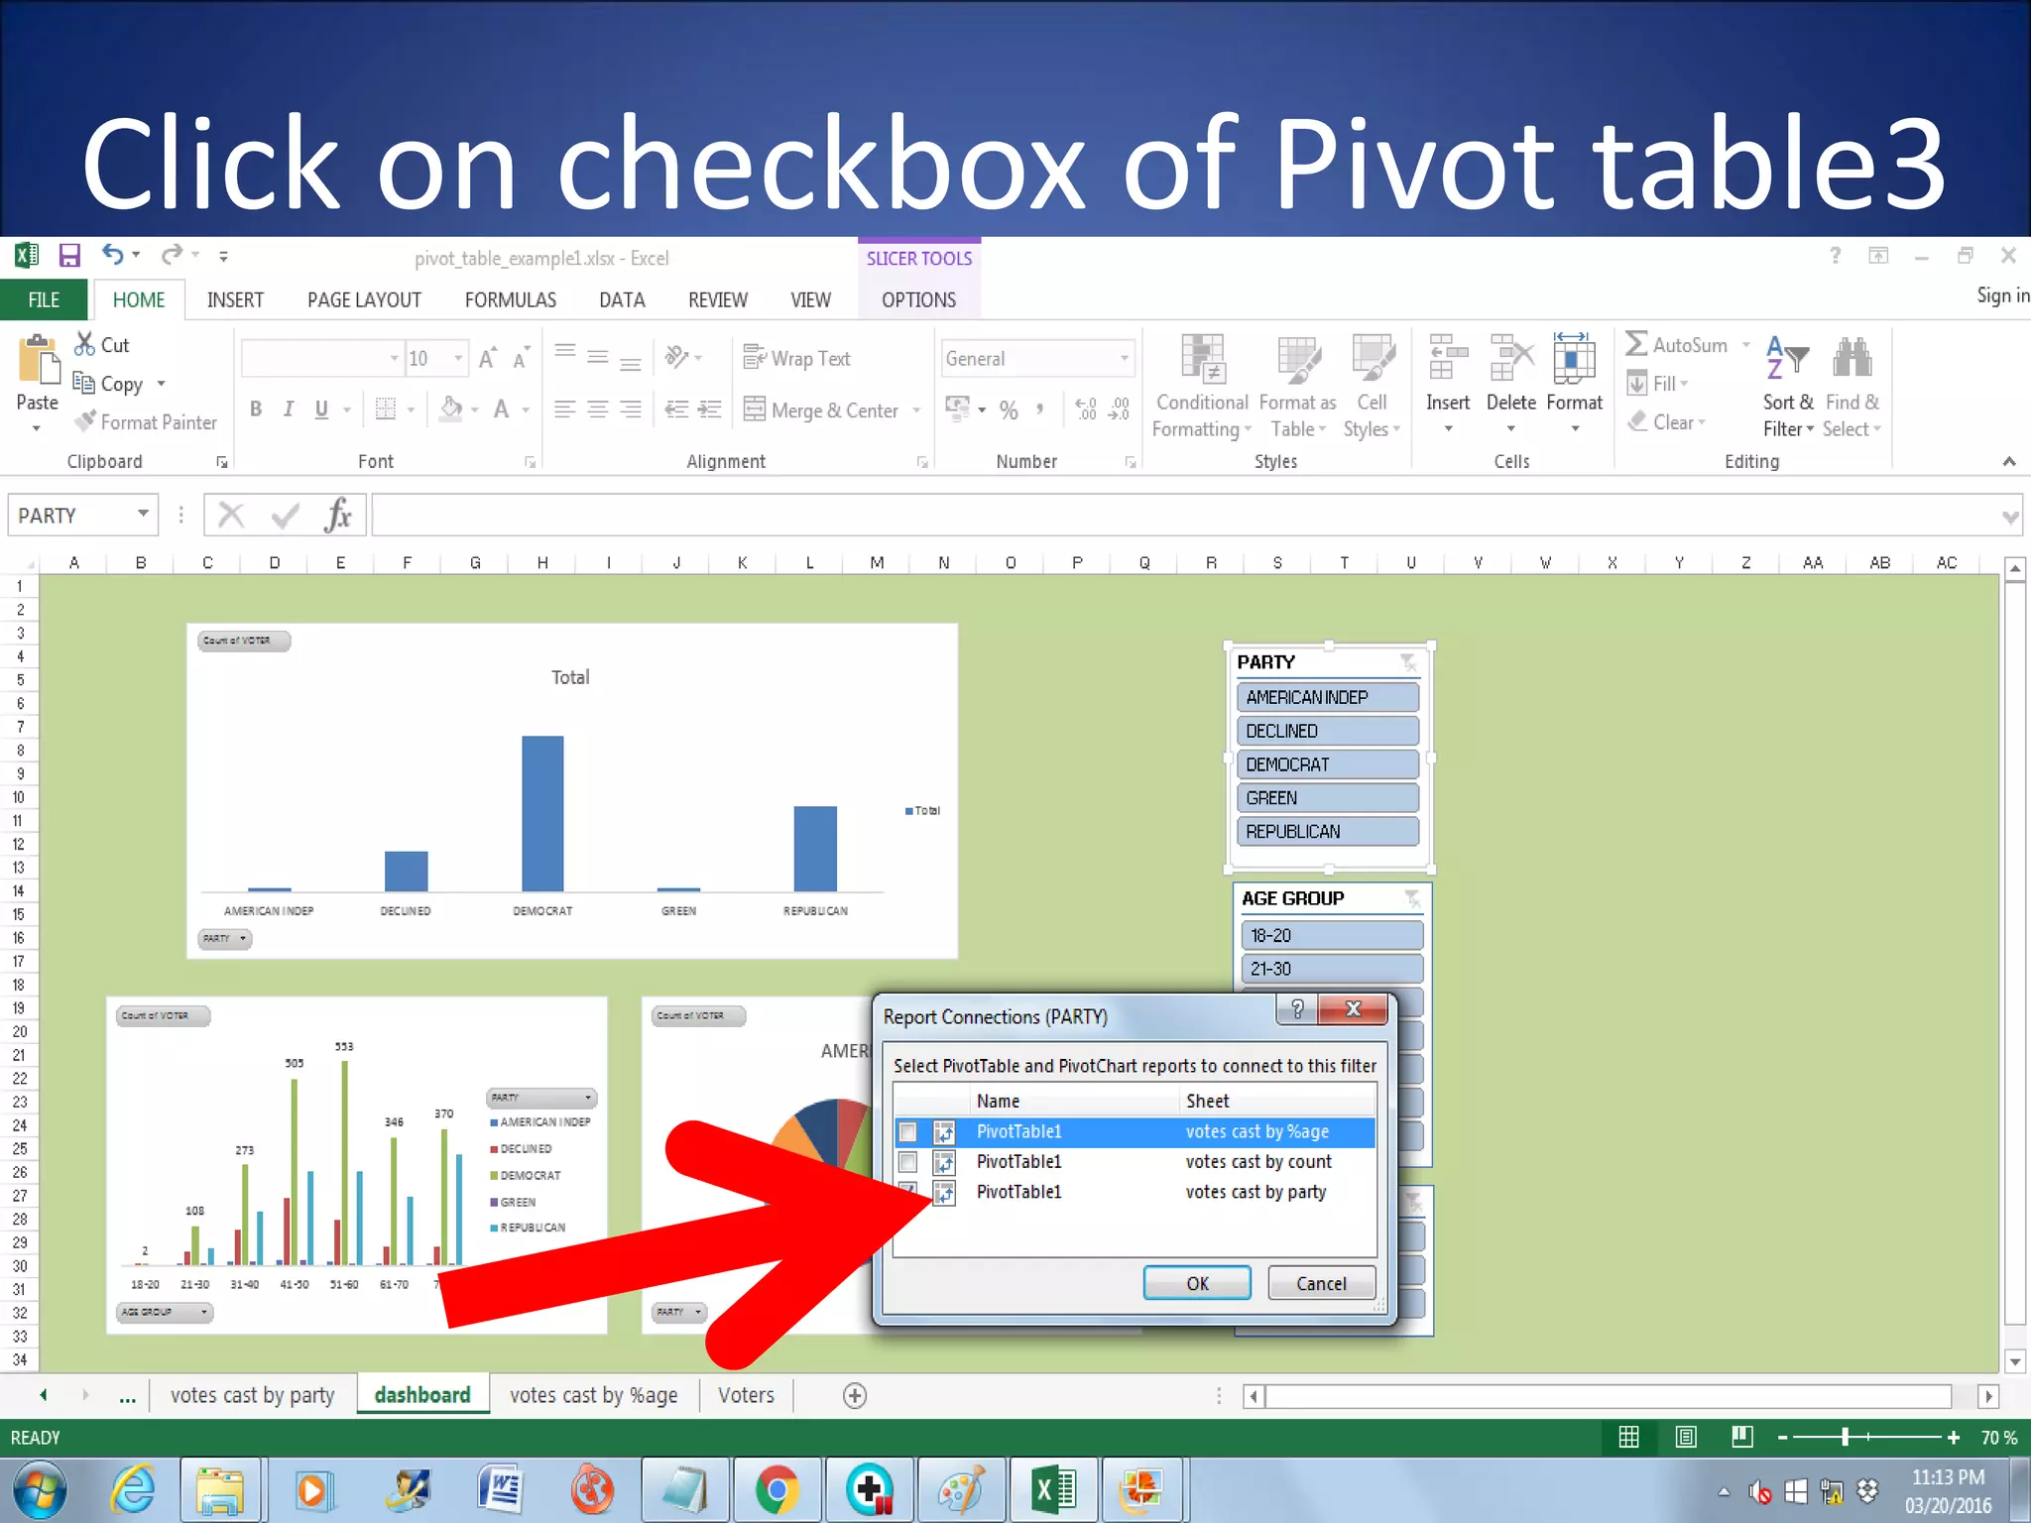Viewport: 2031px width, 1523px height.
Task: Toggle 18-20 in AGE GROUP slicer
Action: 1332,935
